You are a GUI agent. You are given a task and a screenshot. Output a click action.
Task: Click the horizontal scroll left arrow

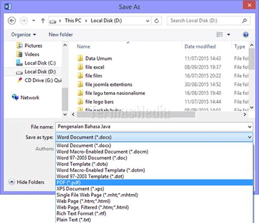click(73, 114)
